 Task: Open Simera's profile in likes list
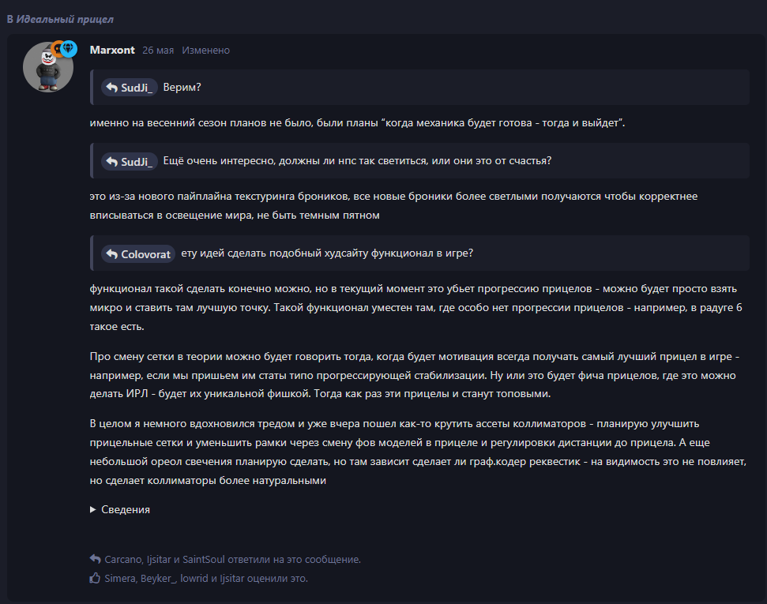(x=120, y=578)
